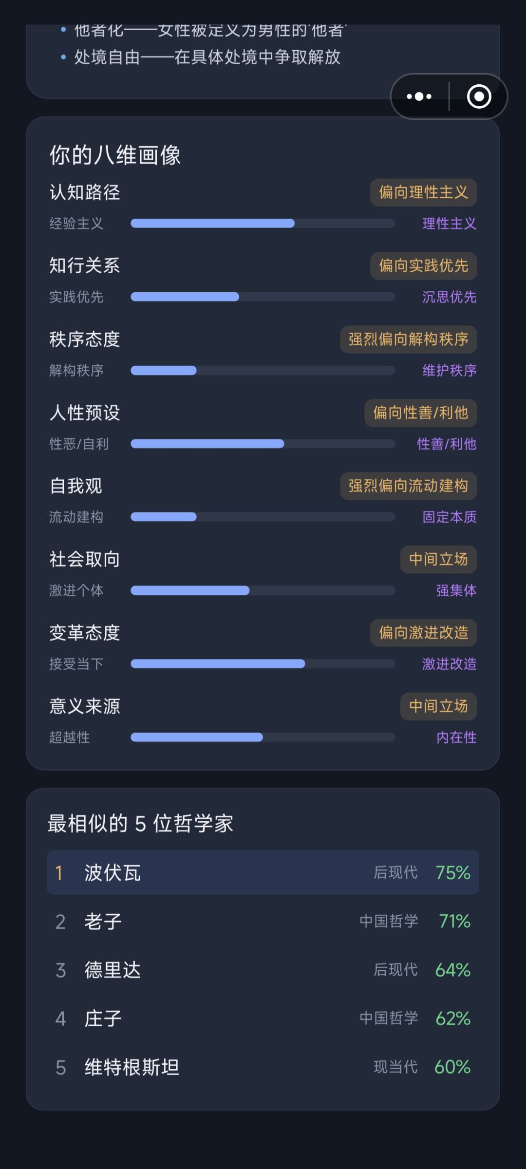The height and width of the screenshot is (1169, 526).
Task: Tap the 75% similarity score
Action: coord(453,872)
